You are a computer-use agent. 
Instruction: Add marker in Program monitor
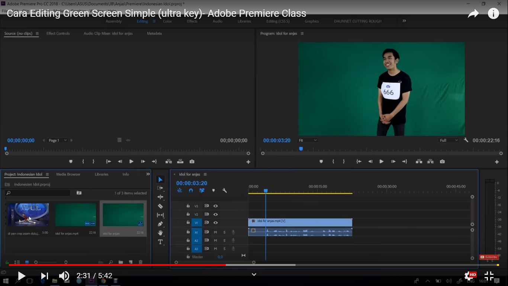(321, 162)
